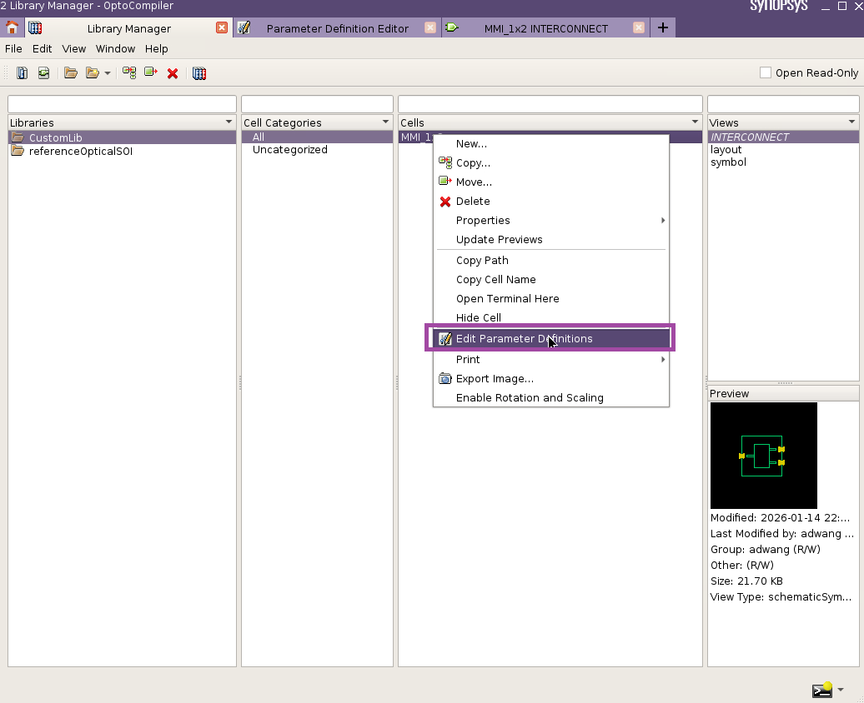Open the Edit menu
This screenshot has height=703, width=864.
pos(42,49)
